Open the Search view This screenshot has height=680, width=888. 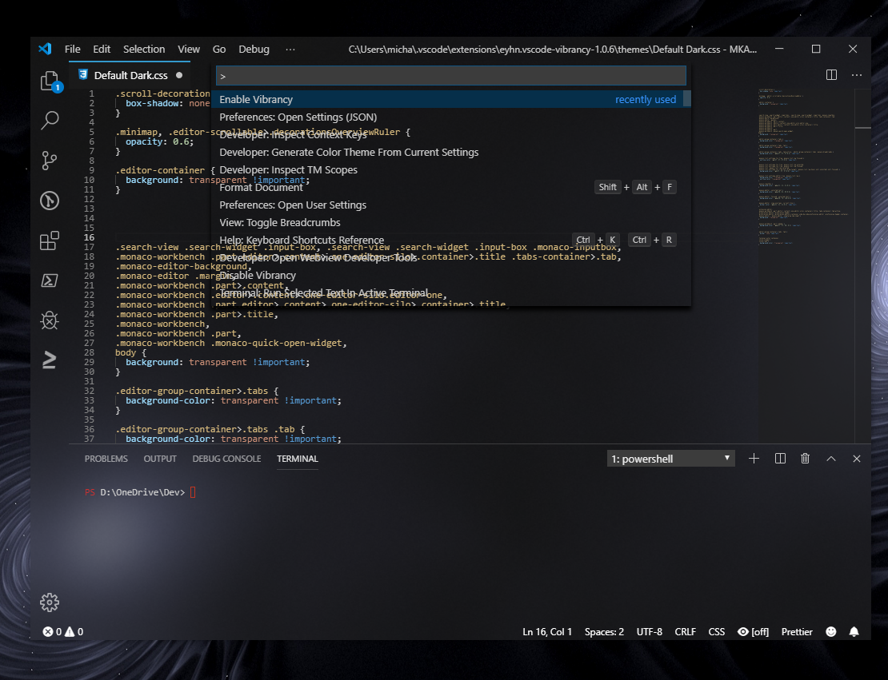[x=49, y=120]
